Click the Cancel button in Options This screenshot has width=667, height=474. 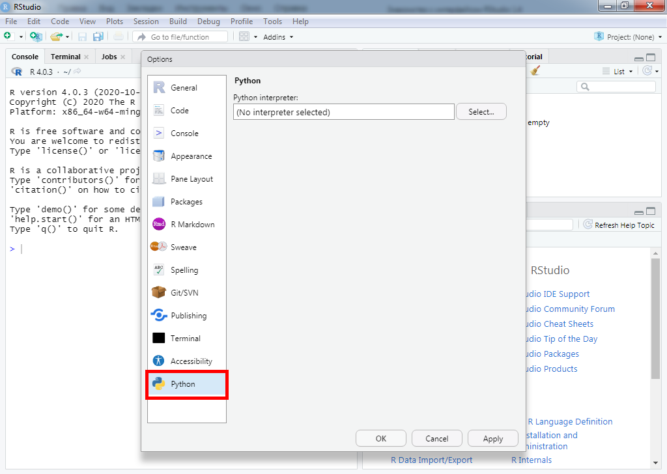(436, 439)
